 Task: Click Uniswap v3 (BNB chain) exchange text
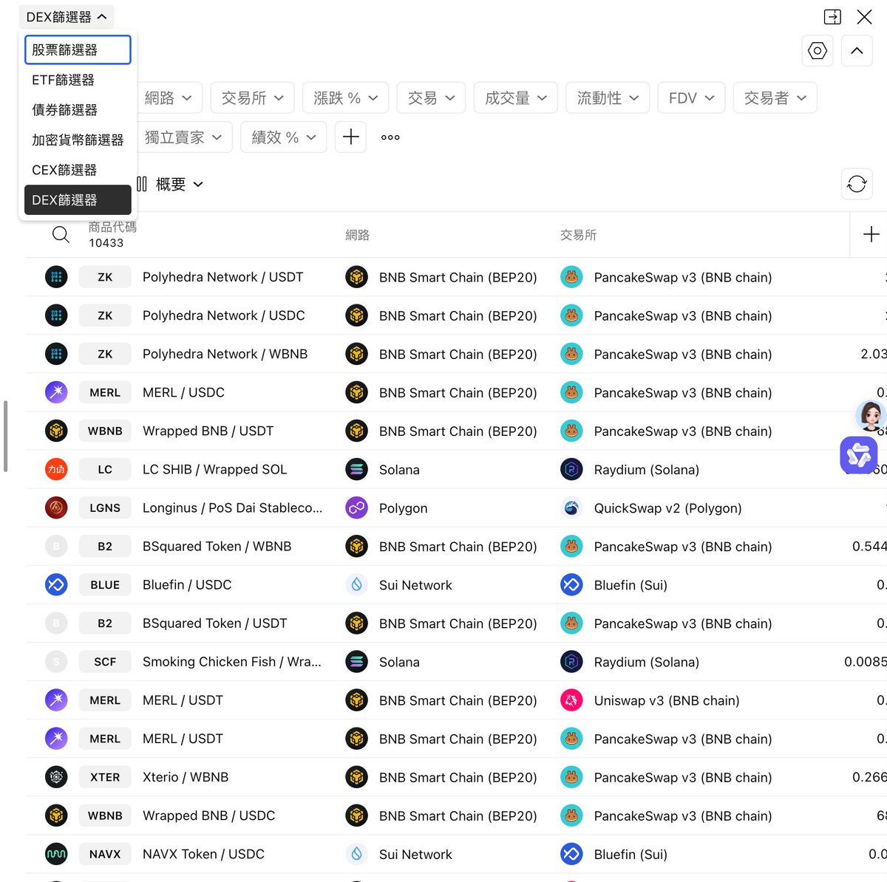(x=667, y=700)
